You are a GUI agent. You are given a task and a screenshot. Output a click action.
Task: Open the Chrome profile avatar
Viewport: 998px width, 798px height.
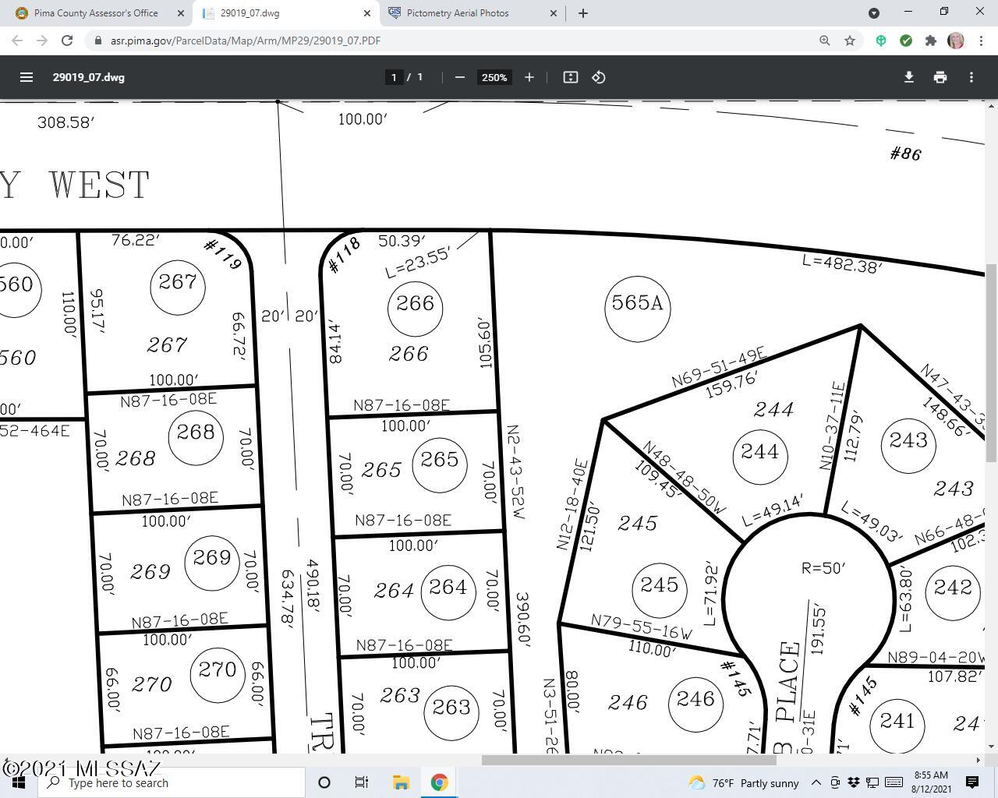956,41
